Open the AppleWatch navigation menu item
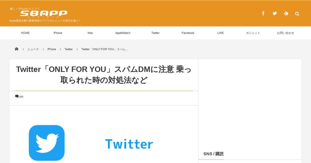Screen dimensions: 311x163 [123, 33]
